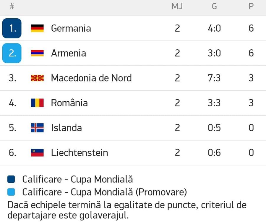
Task: Open the România team page
Action: [69, 103]
